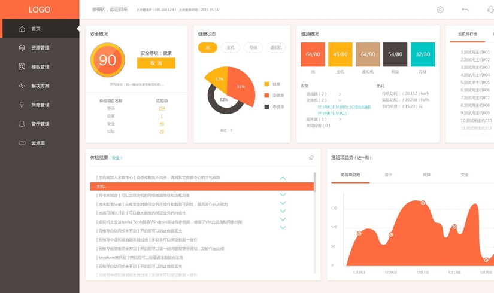The height and width of the screenshot is (293, 494).
Task: Open 解决方案 via its nodes icon
Action: click(22, 86)
